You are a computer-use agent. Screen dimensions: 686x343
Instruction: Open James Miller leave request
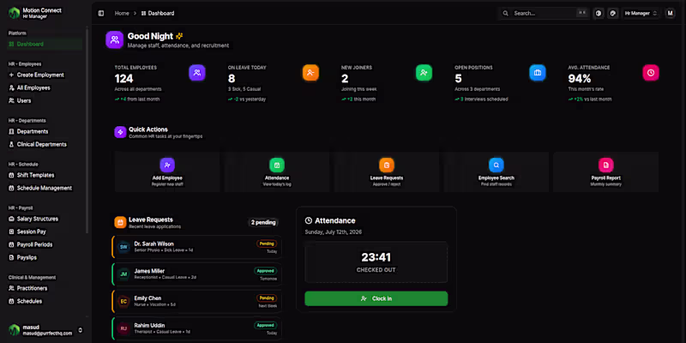click(x=197, y=274)
